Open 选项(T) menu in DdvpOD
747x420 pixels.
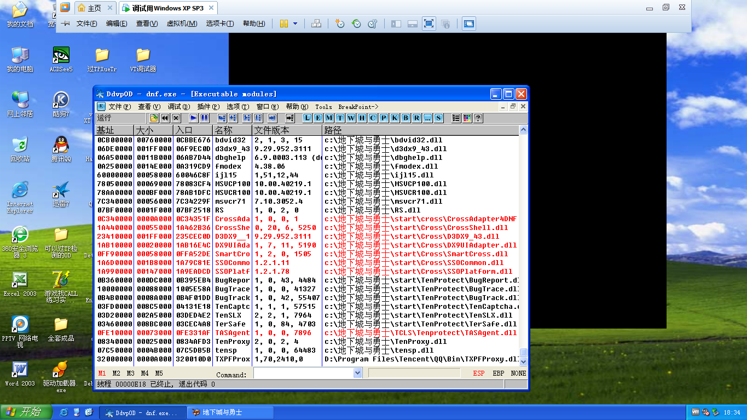238,107
